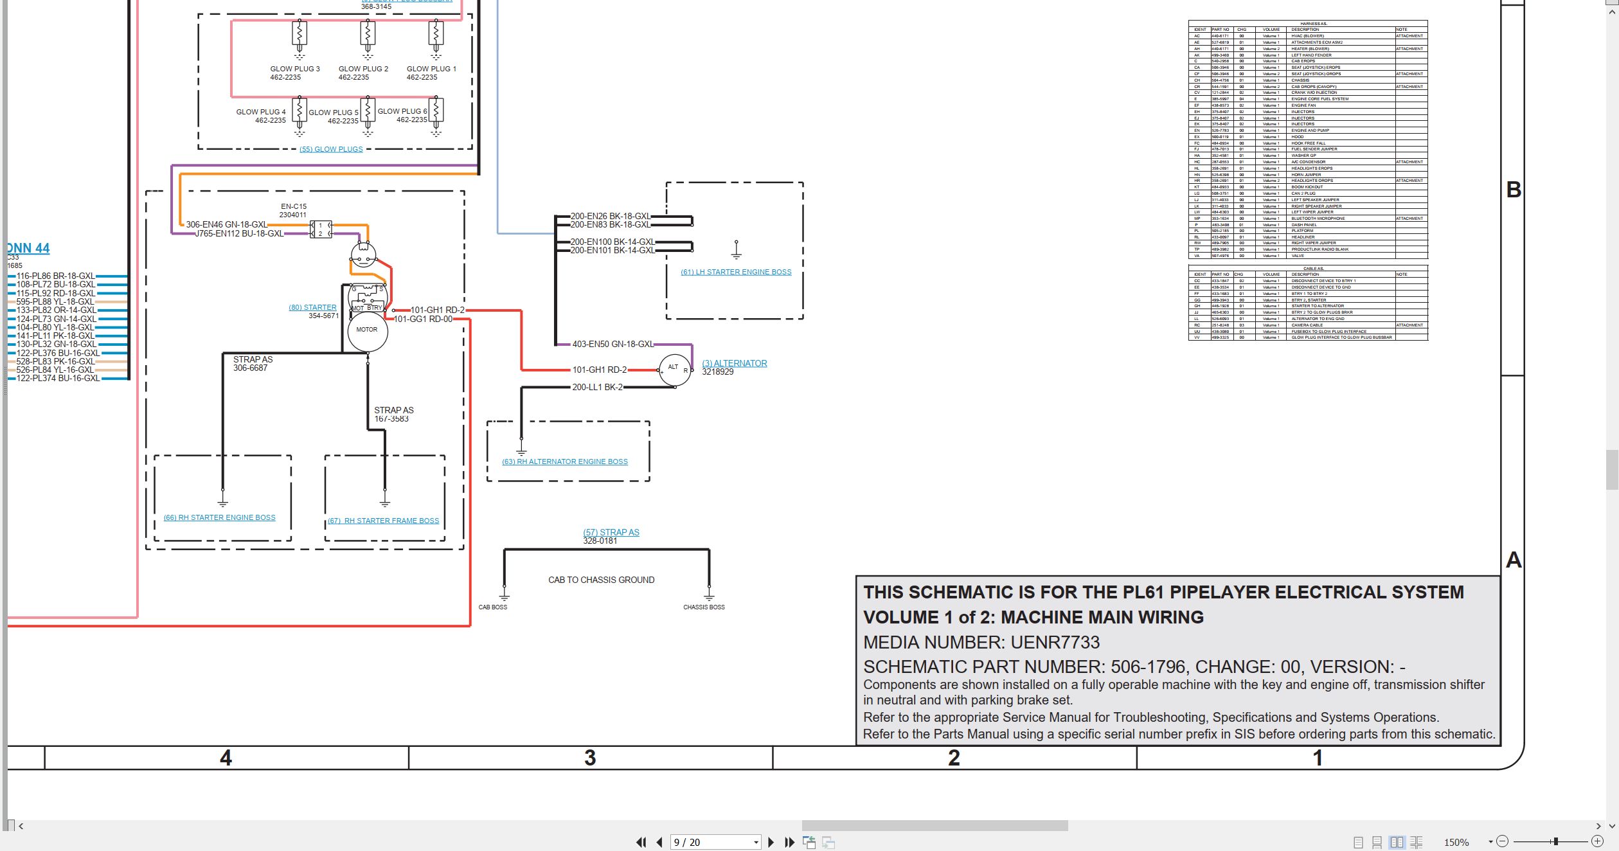Switch to two-page facing view layout
Image resolution: width=1619 pixels, height=851 pixels.
pyautogui.click(x=1397, y=842)
